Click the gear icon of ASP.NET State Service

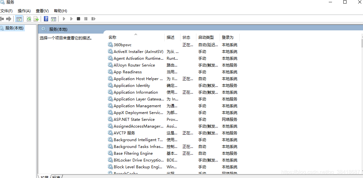[110, 119]
